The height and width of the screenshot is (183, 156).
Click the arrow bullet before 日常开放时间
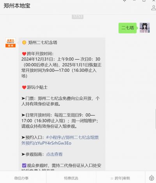pos(23,115)
